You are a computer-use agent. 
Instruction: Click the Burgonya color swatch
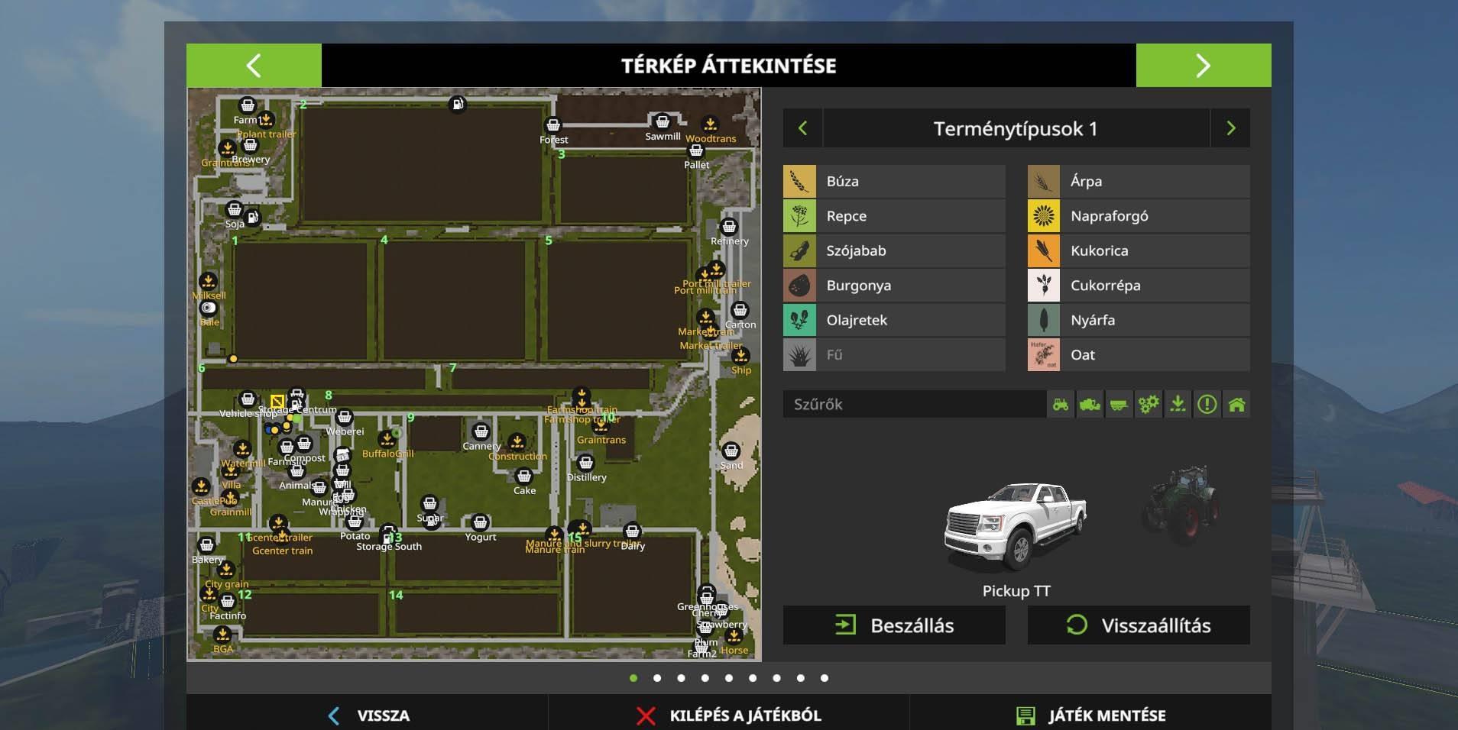tap(799, 286)
